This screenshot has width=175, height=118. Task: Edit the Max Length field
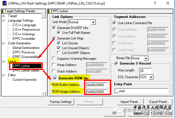146,71
